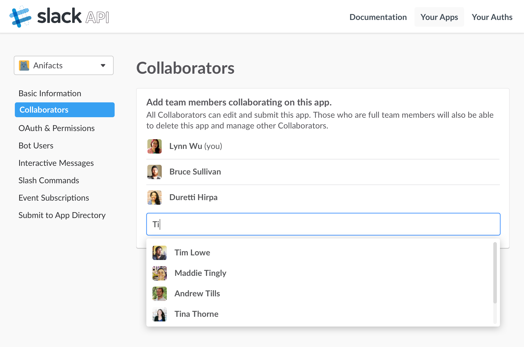
Task: Click the Slack API logo icon
Action: click(20, 17)
